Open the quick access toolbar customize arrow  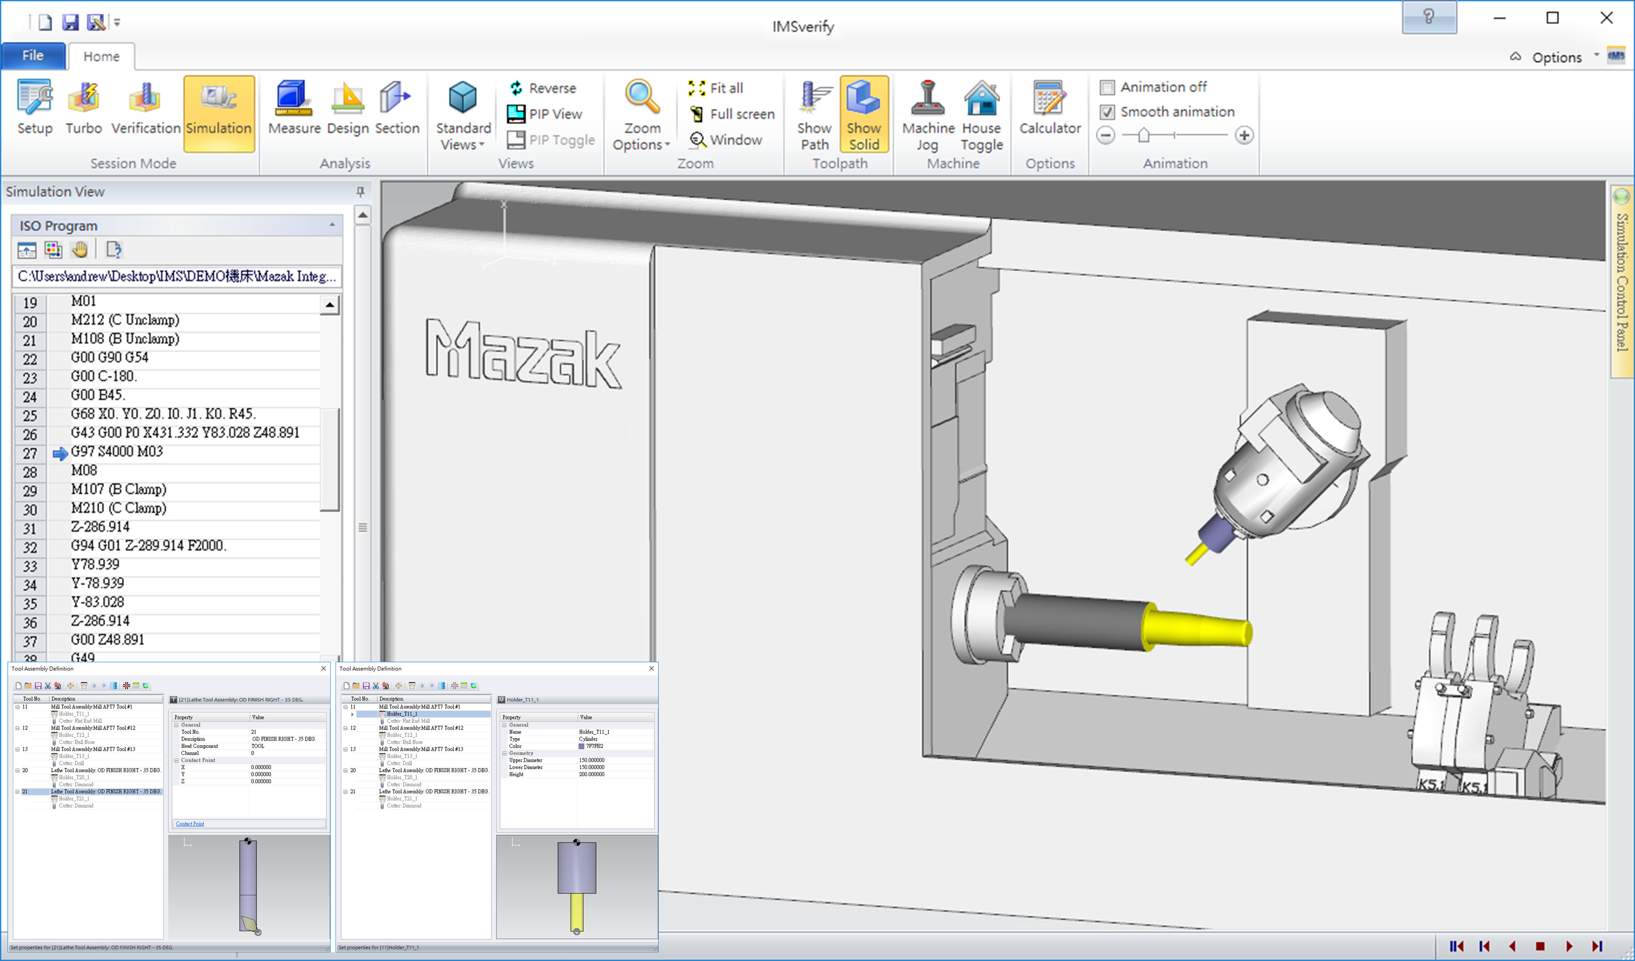(x=117, y=22)
